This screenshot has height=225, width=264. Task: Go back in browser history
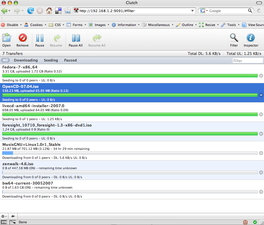(x=4, y=11)
